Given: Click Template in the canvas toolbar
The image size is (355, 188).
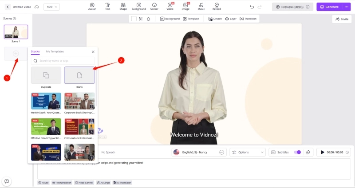Looking at the screenshot, I should pos(191,19).
